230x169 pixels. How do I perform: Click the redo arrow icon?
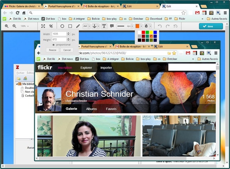[168, 26]
